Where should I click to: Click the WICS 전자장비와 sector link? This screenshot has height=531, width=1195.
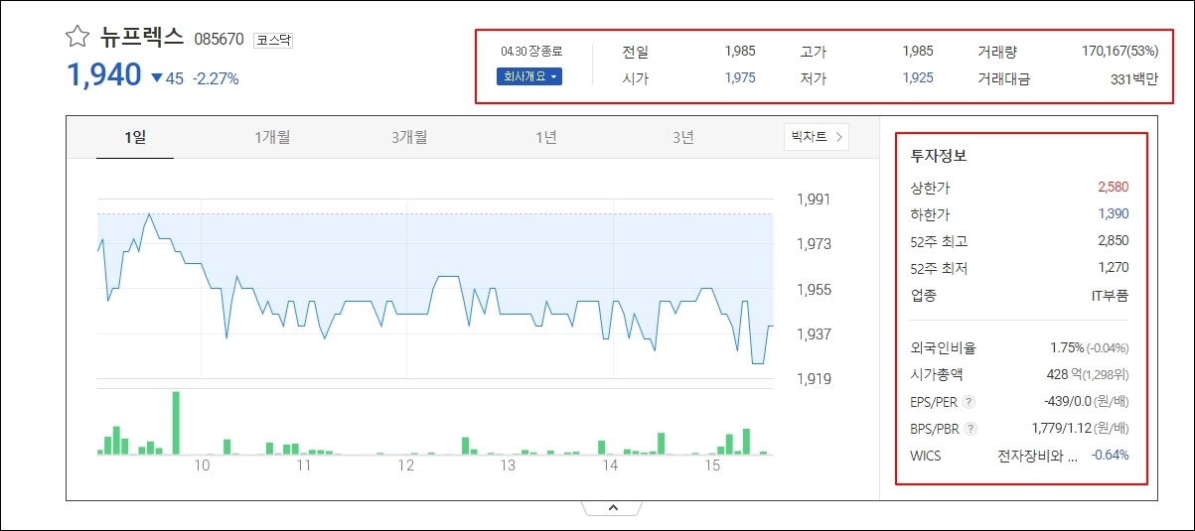(x=1038, y=456)
